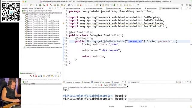Click warning marker beside line 5

[64, 23]
